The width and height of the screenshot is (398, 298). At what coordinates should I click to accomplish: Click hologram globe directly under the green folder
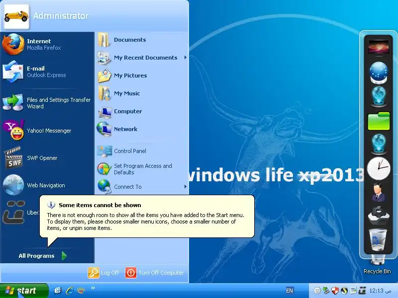(x=379, y=144)
